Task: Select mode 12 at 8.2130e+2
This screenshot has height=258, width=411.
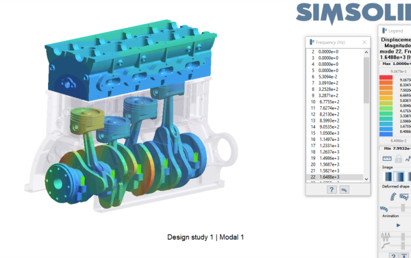Action: [x=335, y=114]
